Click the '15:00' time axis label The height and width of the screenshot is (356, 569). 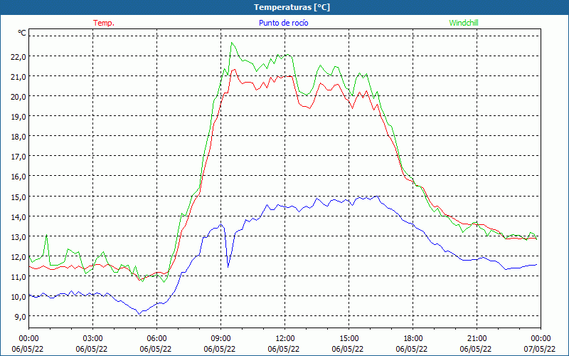point(349,338)
